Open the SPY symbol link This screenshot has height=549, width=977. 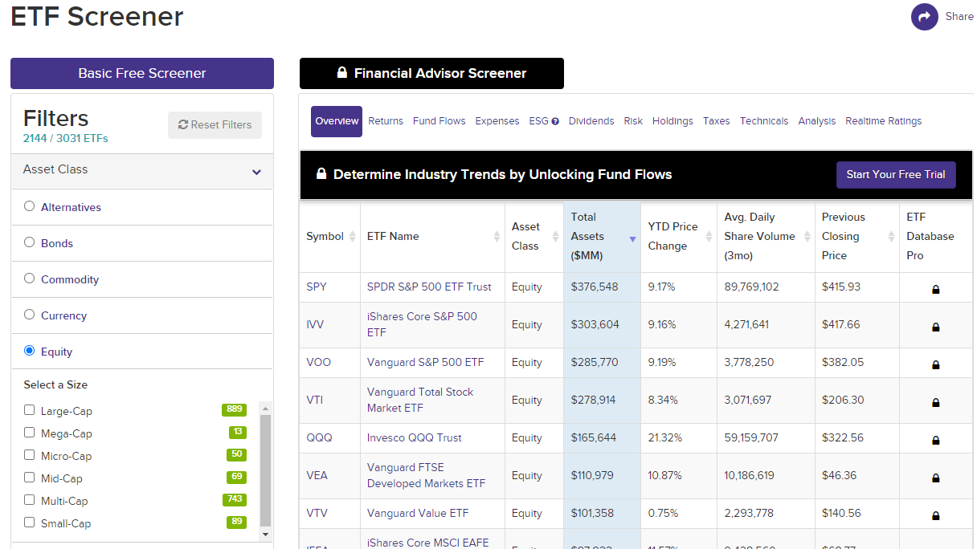(317, 287)
